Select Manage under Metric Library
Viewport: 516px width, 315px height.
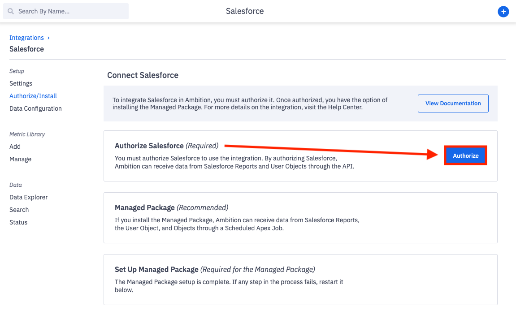(x=20, y=159)
